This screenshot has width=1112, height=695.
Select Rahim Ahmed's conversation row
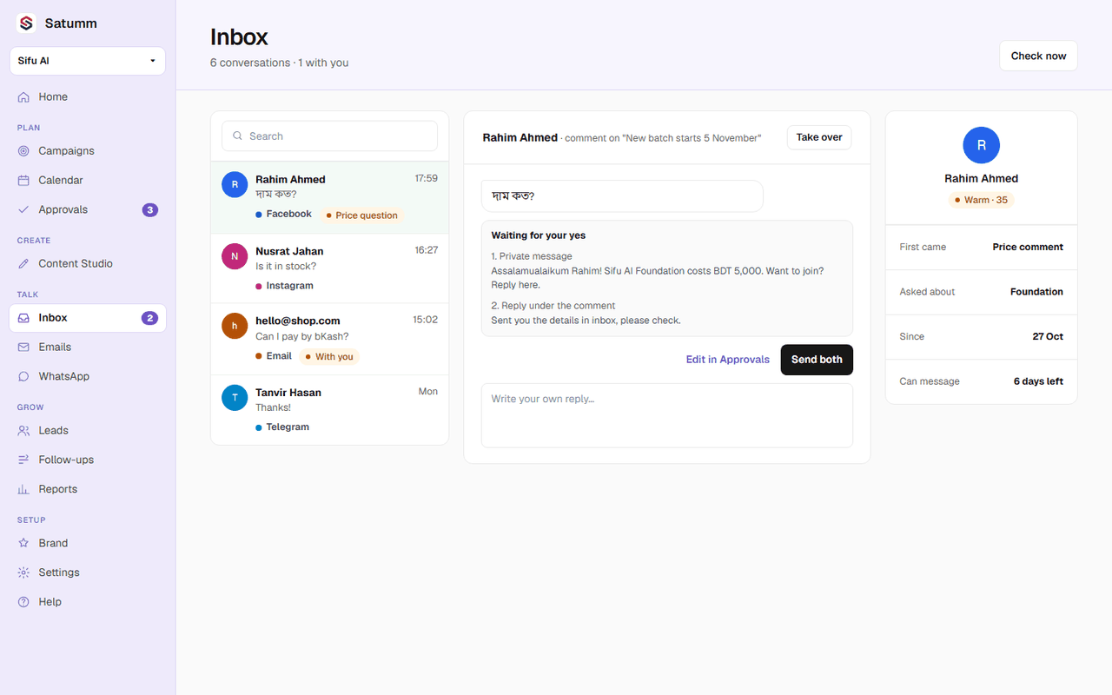click(330, 197)
